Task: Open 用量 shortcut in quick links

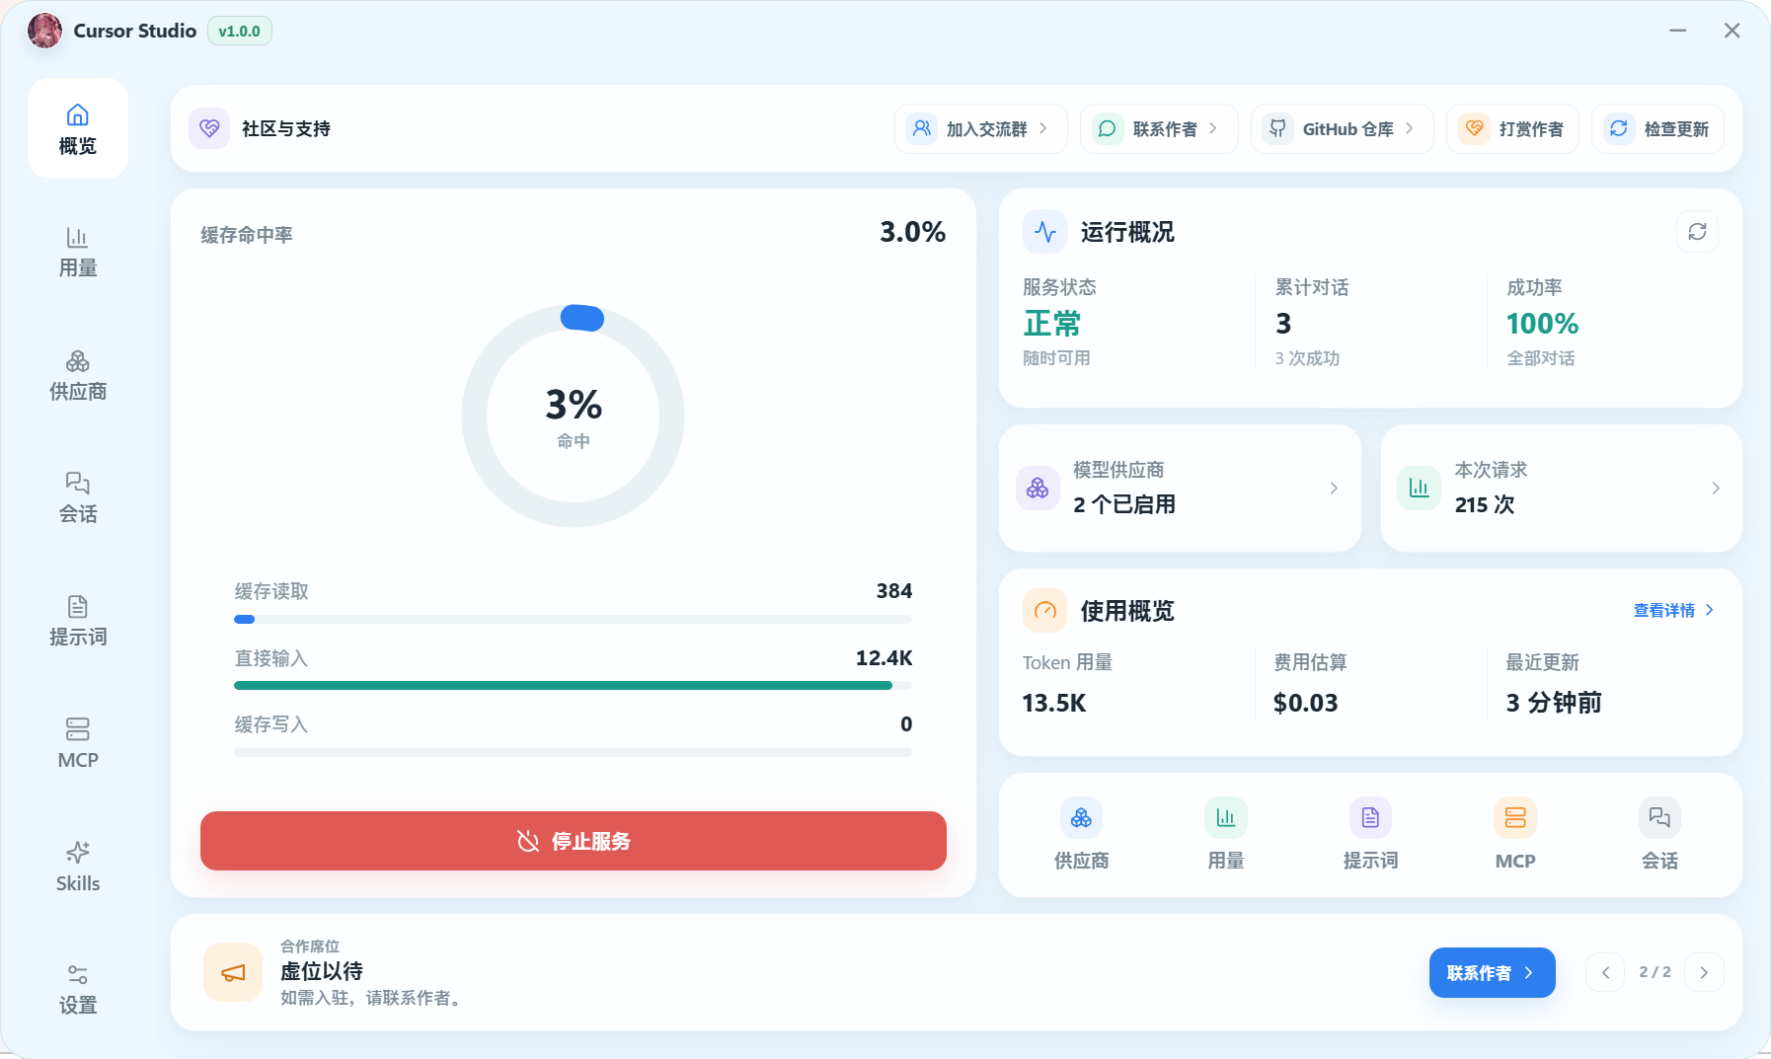Action: (x=1225, y=835)
